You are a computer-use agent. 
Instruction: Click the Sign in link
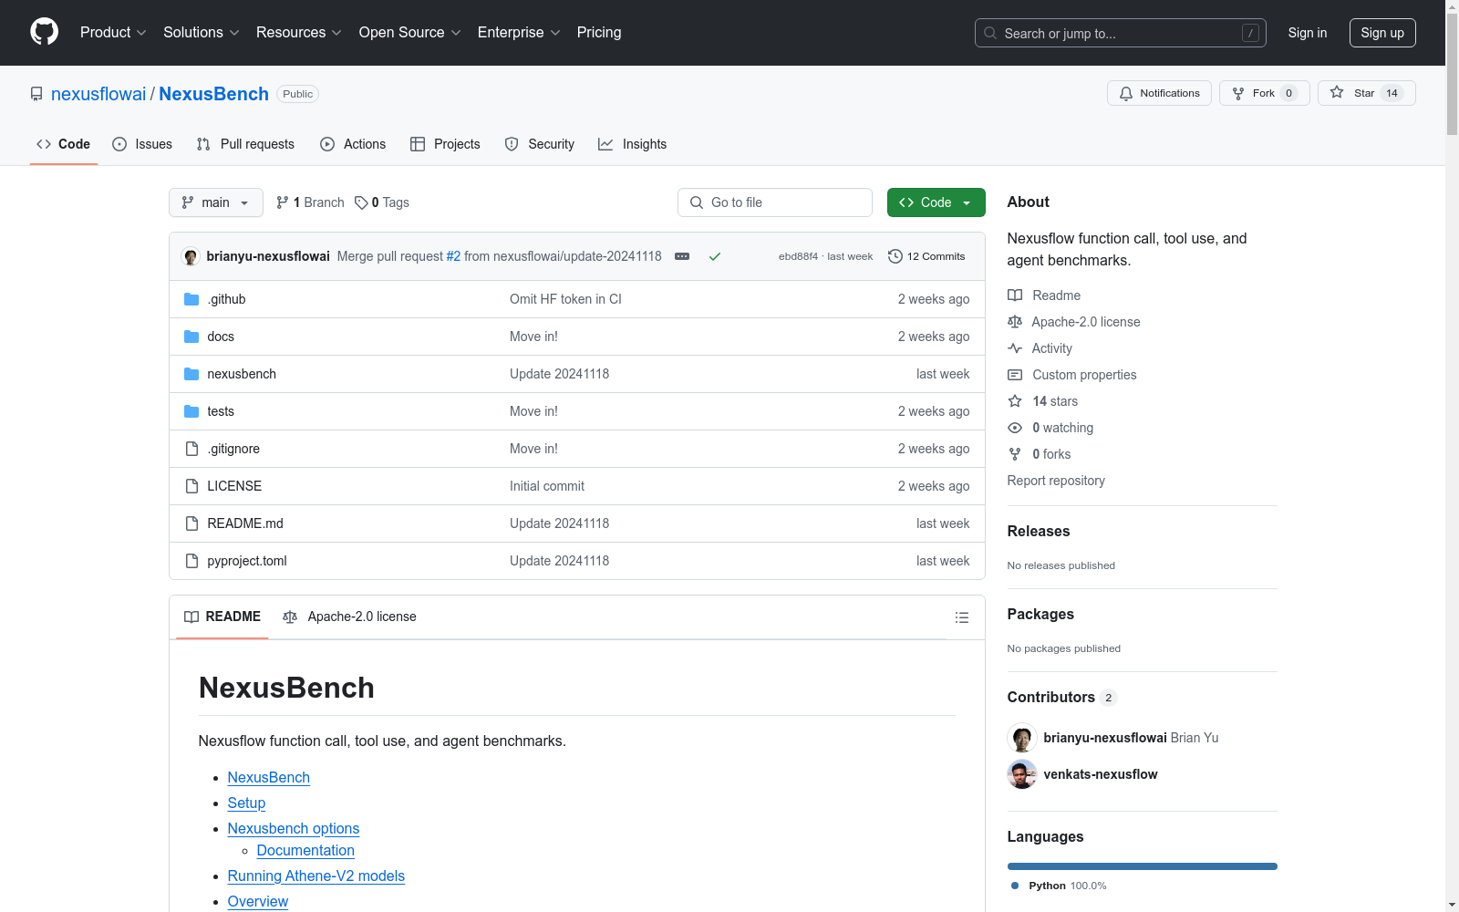(1308, 33)
